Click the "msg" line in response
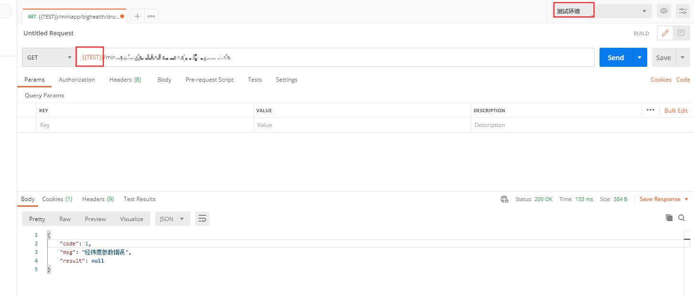 click(x=95, y=252)
